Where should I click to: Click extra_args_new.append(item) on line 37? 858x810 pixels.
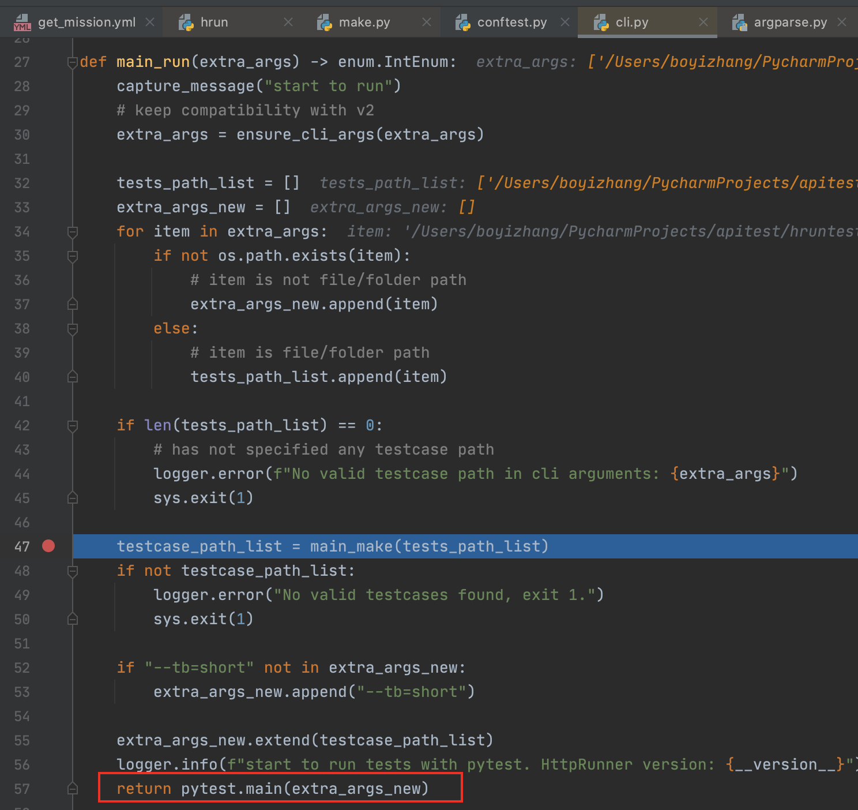point(314,304)
